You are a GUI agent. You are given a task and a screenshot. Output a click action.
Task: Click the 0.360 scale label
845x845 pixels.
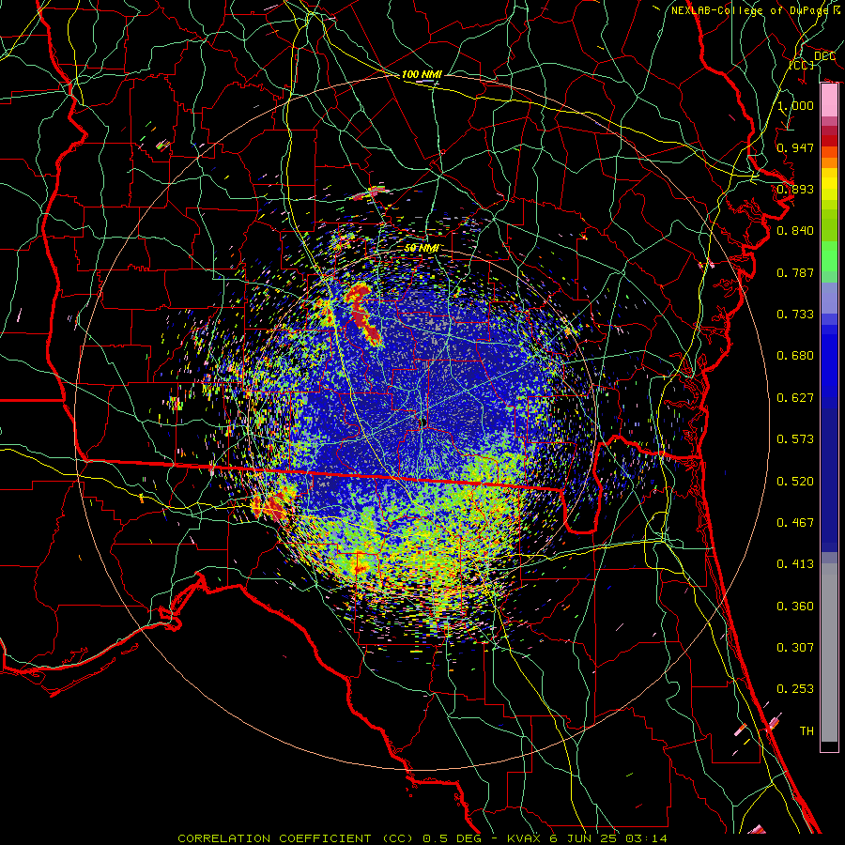(795, 607)
